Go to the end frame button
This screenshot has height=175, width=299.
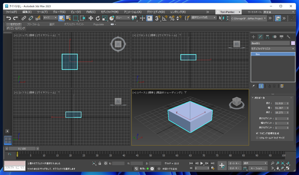(x=212, y=163)
